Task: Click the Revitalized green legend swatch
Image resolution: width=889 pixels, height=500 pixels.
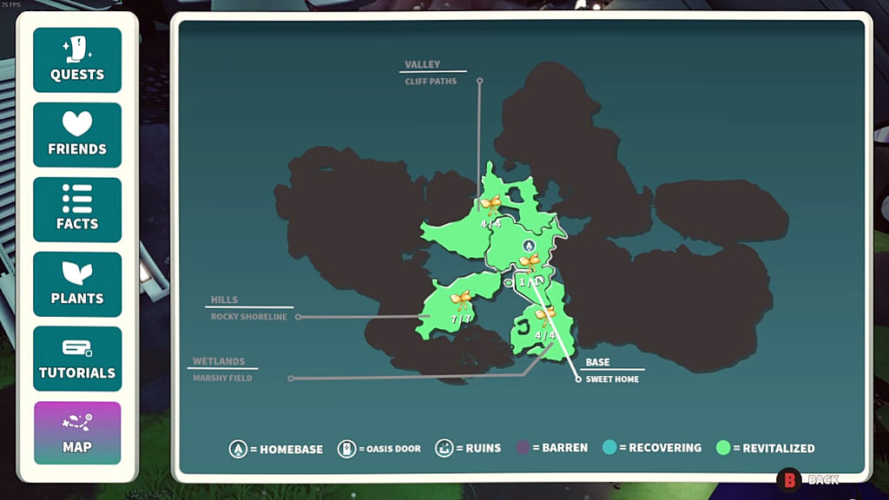Action: tap(723, 448)
